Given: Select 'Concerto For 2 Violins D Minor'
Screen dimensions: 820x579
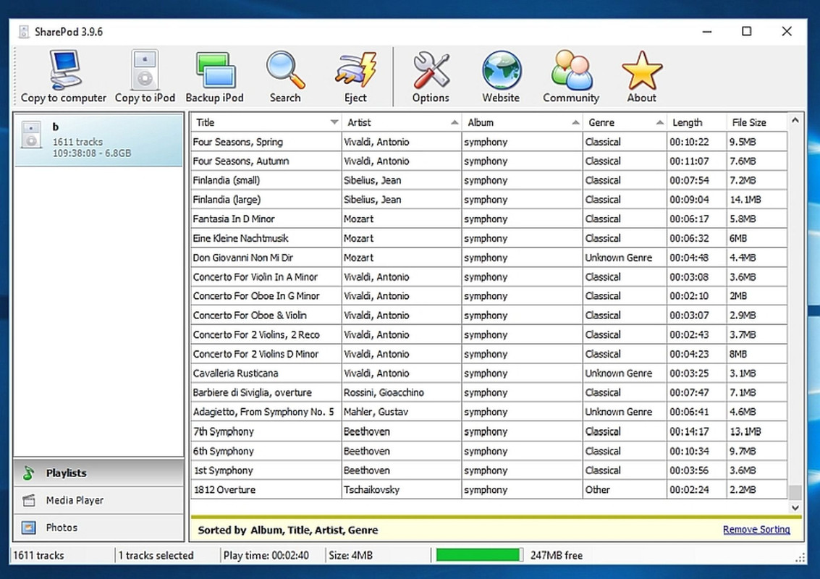Looking at the screenshot, I should click(x=489, y=354).
